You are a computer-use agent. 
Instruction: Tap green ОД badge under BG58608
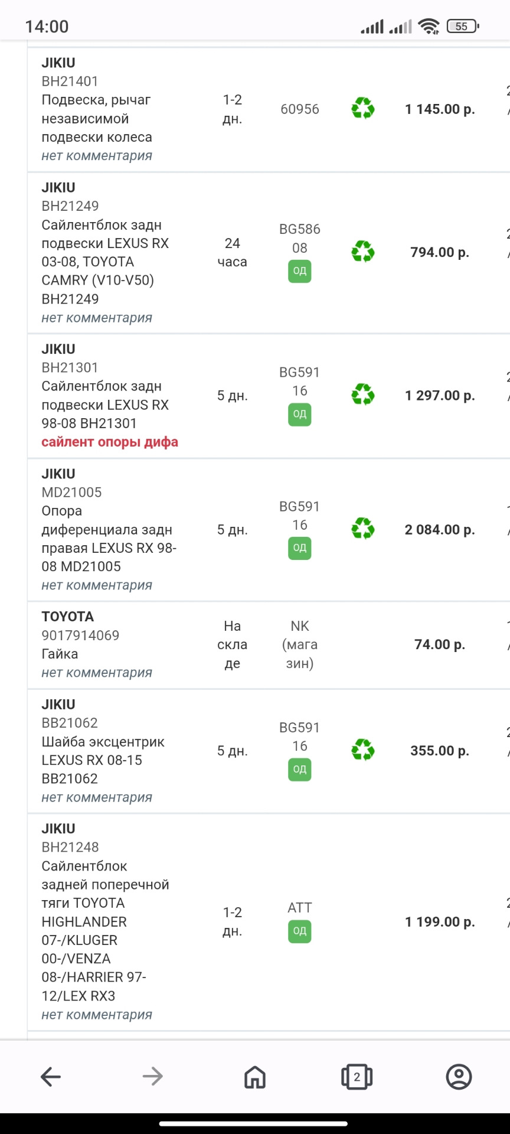coord(300,271)
